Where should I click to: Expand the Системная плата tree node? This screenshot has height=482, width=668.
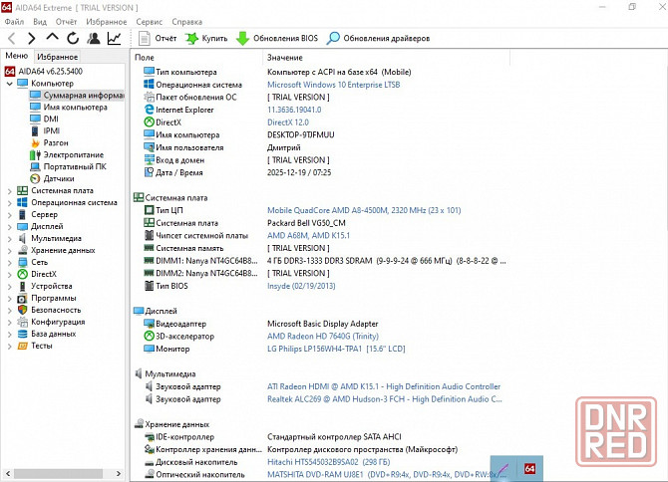[x=9, y=190]
